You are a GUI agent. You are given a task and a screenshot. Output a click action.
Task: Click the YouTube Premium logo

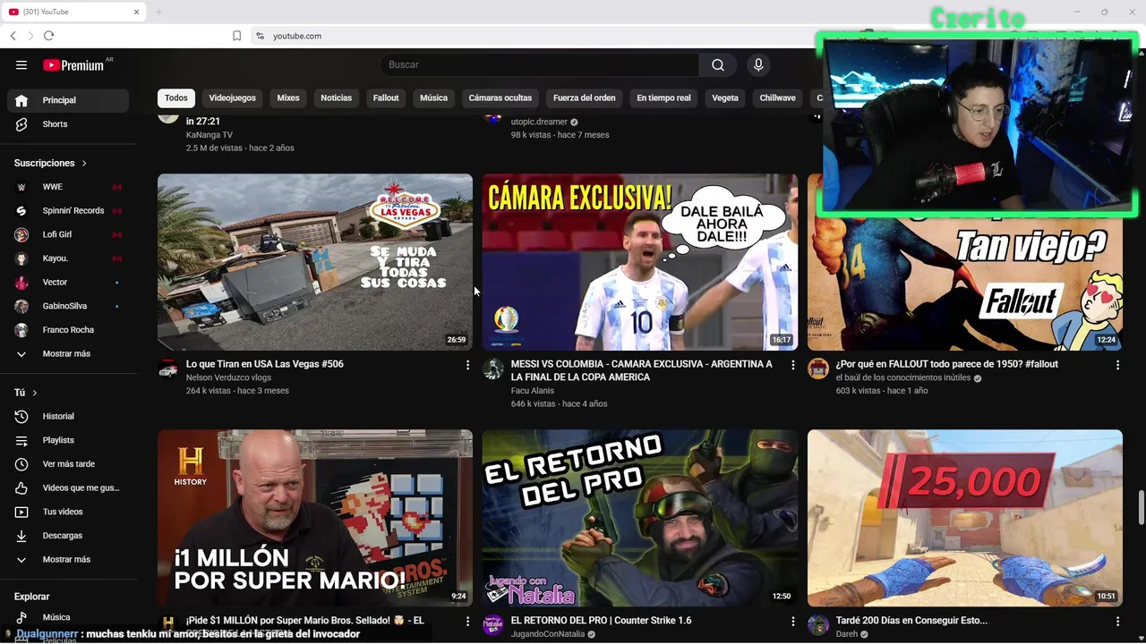pos(75,64)
